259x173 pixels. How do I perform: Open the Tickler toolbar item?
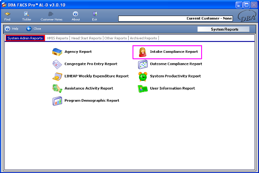(26, 16)
